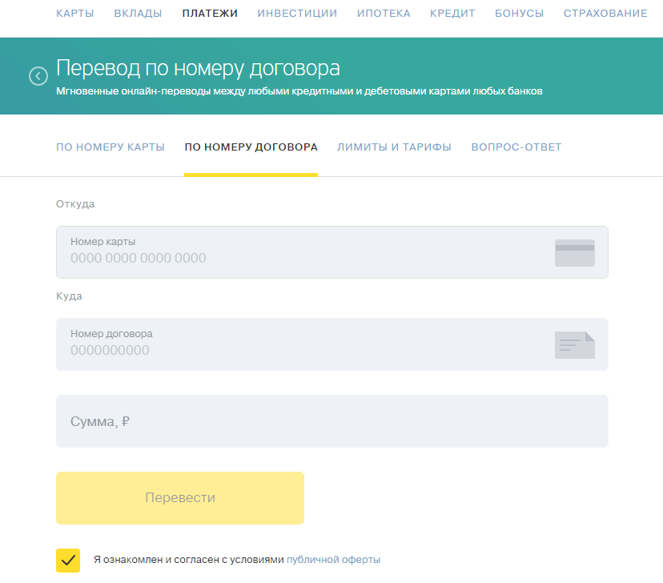The width and height of the screenshot is (663, 583).
Task: Open the Лимиты и тарифы tab
Action: point(394,147)
